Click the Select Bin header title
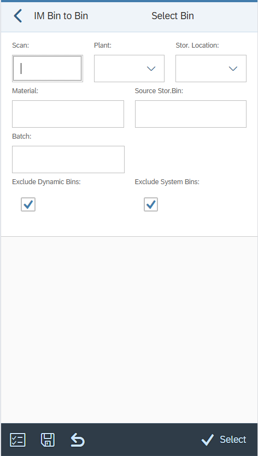This screenshot has width=258, height=456. [x=173, y=16]
